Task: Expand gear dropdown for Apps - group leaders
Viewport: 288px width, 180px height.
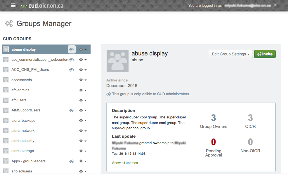Action: point(82,161)
